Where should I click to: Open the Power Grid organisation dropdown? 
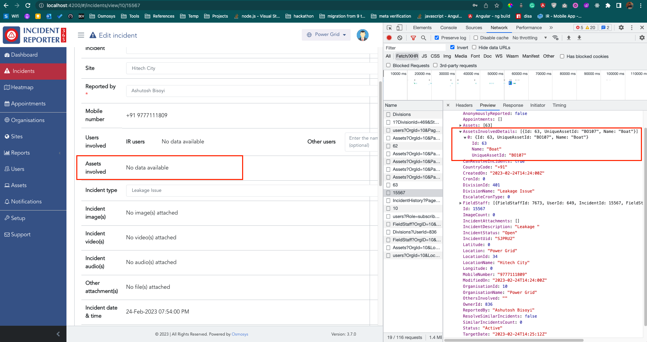326,35
